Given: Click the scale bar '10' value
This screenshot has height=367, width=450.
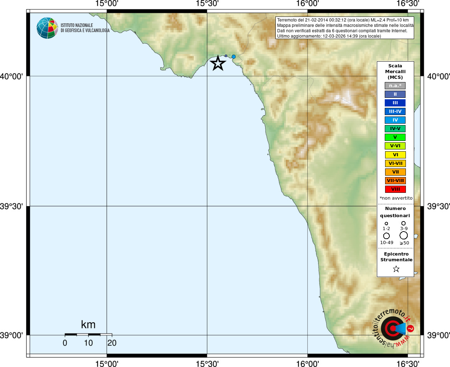Looking at the screenshot, I should coord(88,343).
